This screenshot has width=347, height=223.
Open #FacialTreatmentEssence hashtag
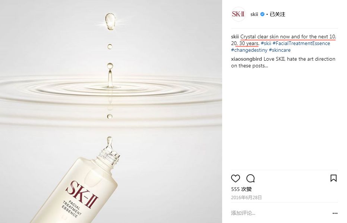[x=301, y=43]
